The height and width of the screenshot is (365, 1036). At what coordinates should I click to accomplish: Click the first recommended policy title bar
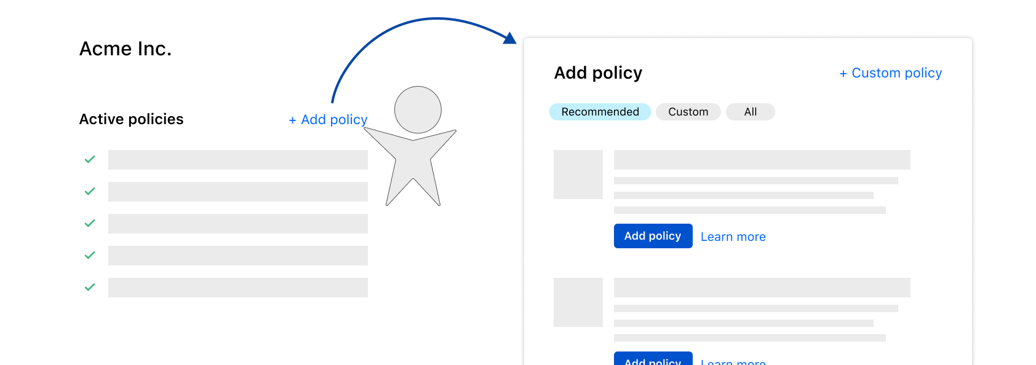762,160
